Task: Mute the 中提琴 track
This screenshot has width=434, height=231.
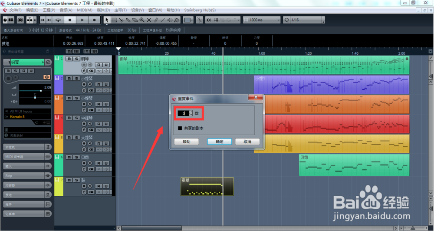Action: [x=69, y=118]
